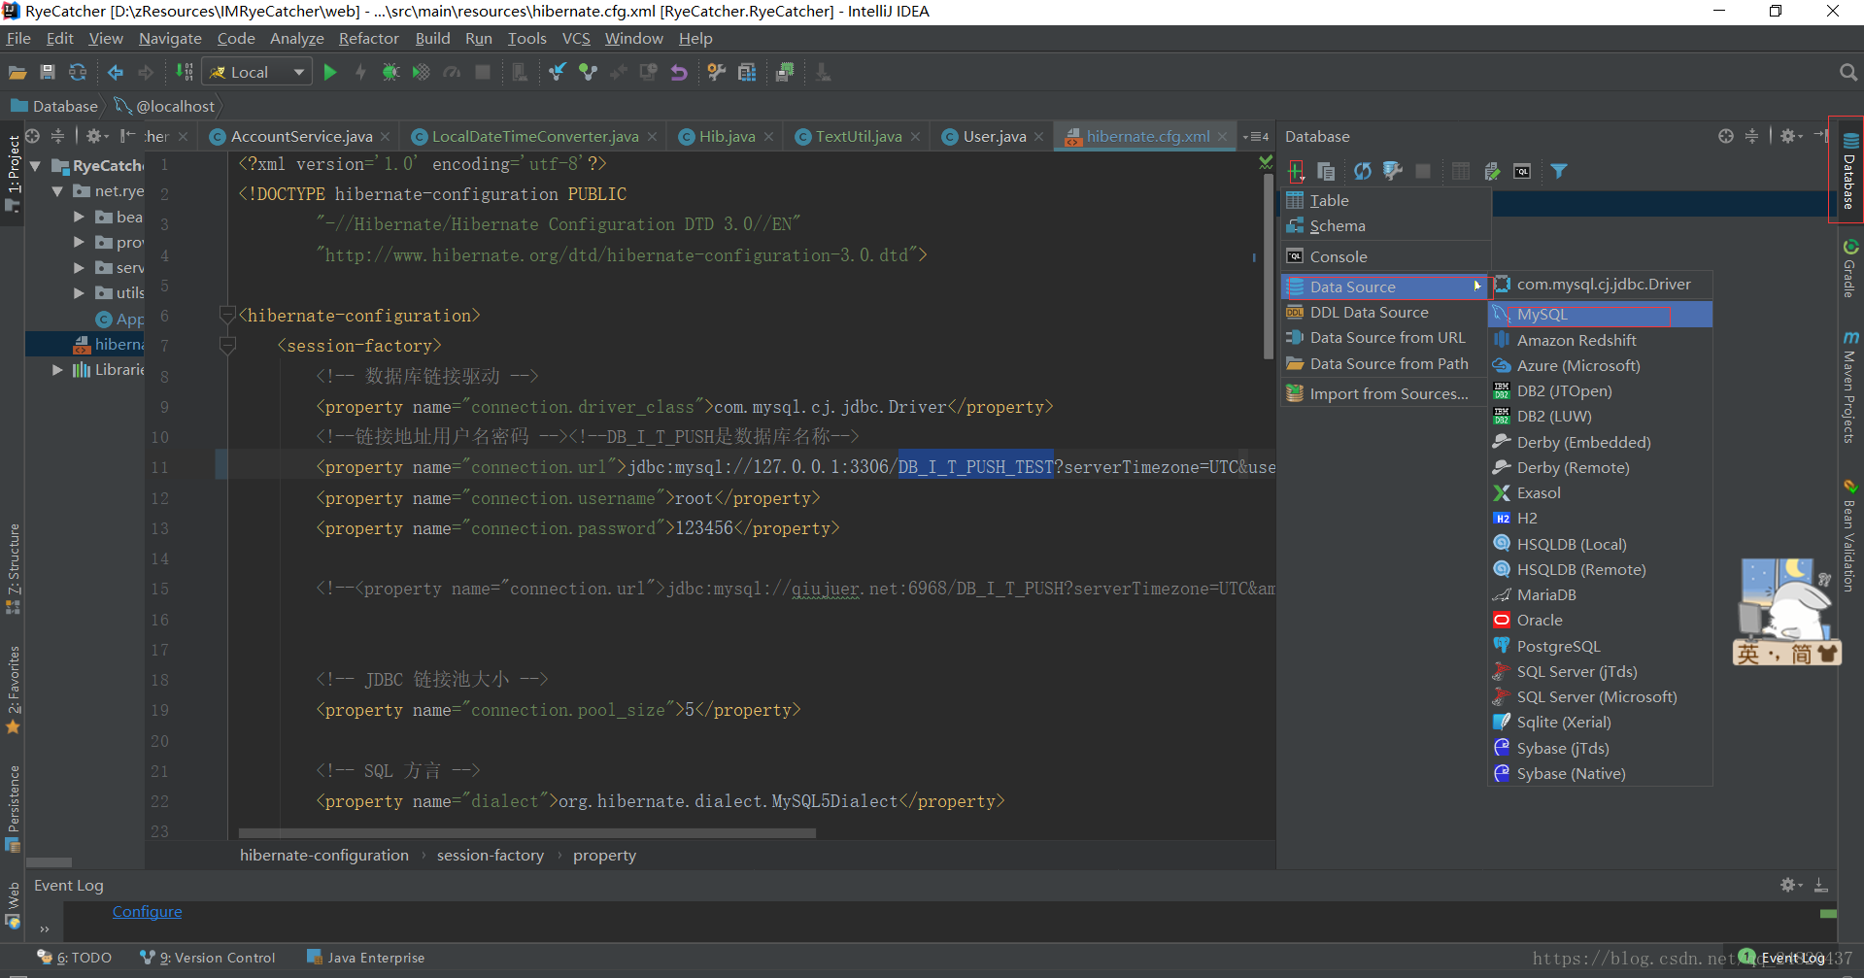Screen dimensions: 1864x978
Task: Select com.mysql.cj.jdbc.Driver entry
Action: pos(1600,285)
